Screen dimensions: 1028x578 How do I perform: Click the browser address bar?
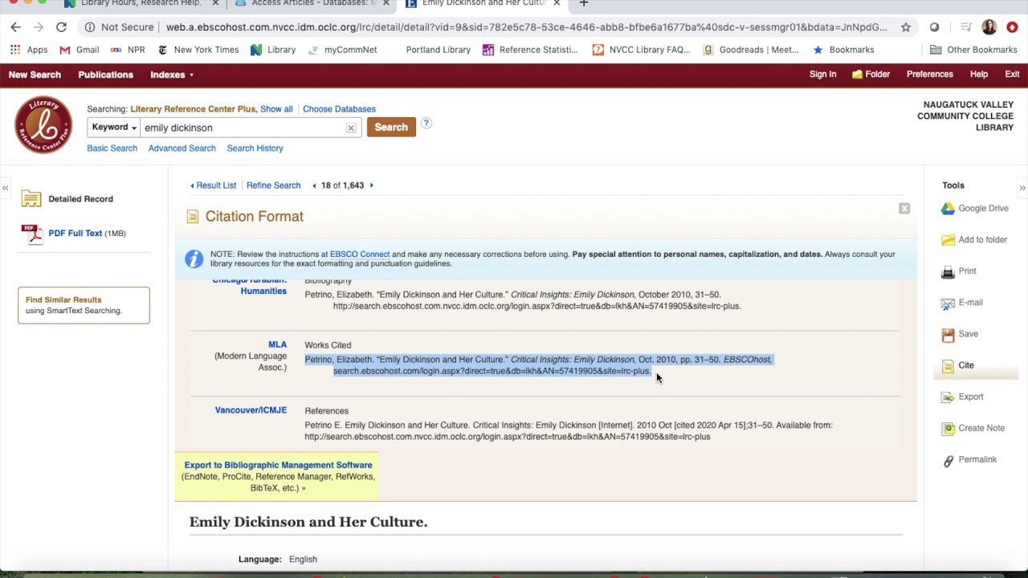pyautogui.click(x=526, y=27)
